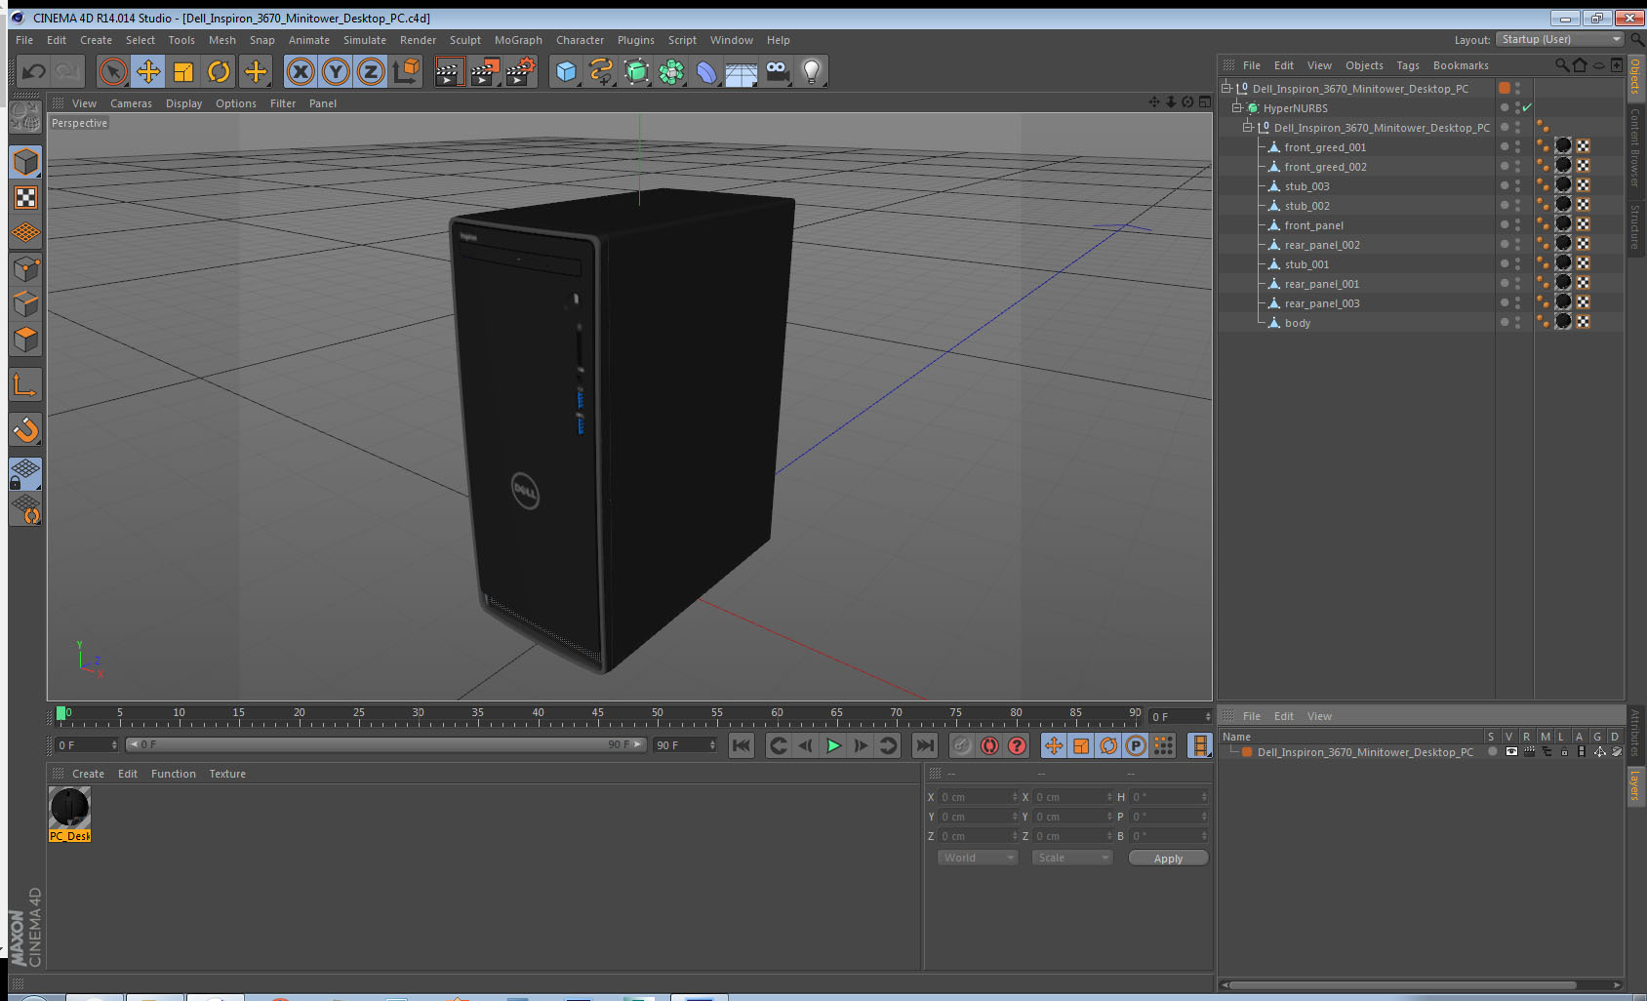This screenshot has height=1001, width=1647.
Task: Toggle the locked workplane icon
Action: click(25, 474)
